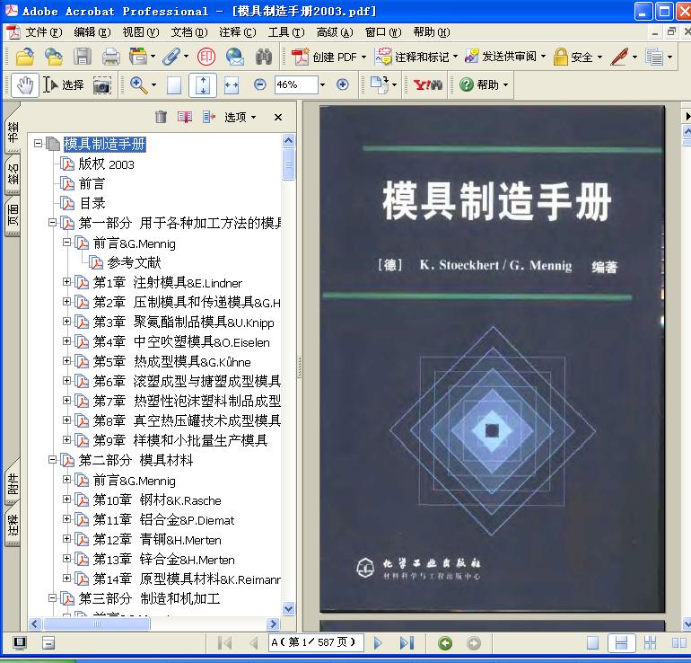This screenshot has width=691, height=663.
Task: Click the sign pen tool icon
Action: coord(619,57)
